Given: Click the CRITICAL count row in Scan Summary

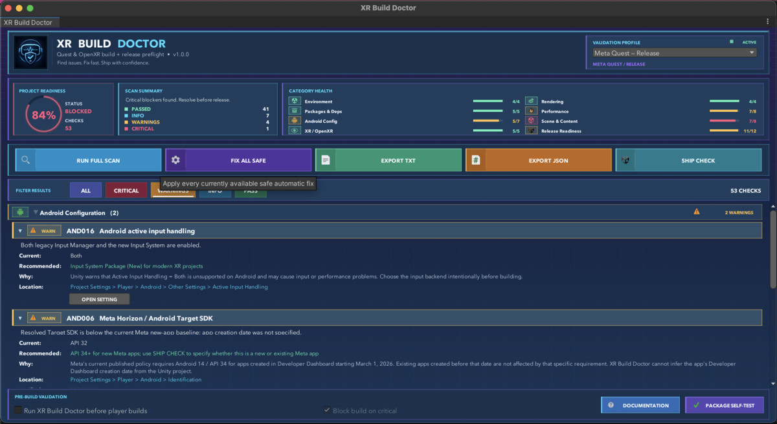Looking at the screenshot, I should tap(197, 129).
